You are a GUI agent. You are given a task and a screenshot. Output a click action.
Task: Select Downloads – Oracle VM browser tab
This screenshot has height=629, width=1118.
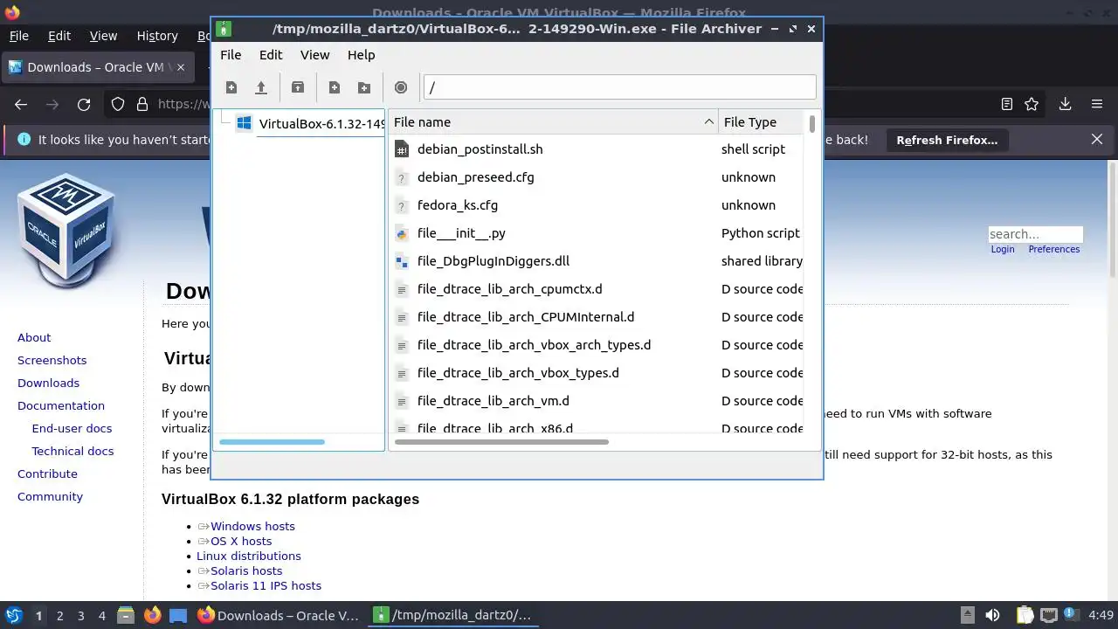click(96, 67)
